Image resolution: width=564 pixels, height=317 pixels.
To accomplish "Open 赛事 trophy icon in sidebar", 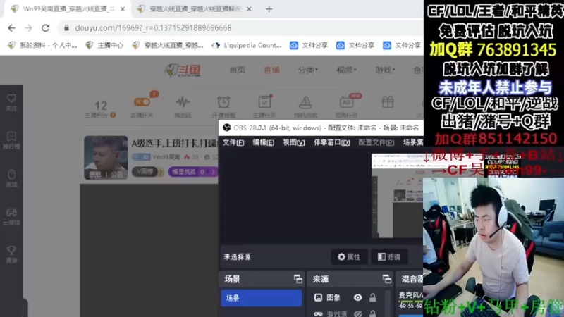I will coord(11,254).
